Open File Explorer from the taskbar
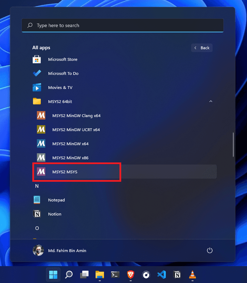 click(100, 275)
